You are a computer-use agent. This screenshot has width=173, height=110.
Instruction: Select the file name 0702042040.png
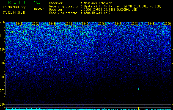[x=14, y=7]
